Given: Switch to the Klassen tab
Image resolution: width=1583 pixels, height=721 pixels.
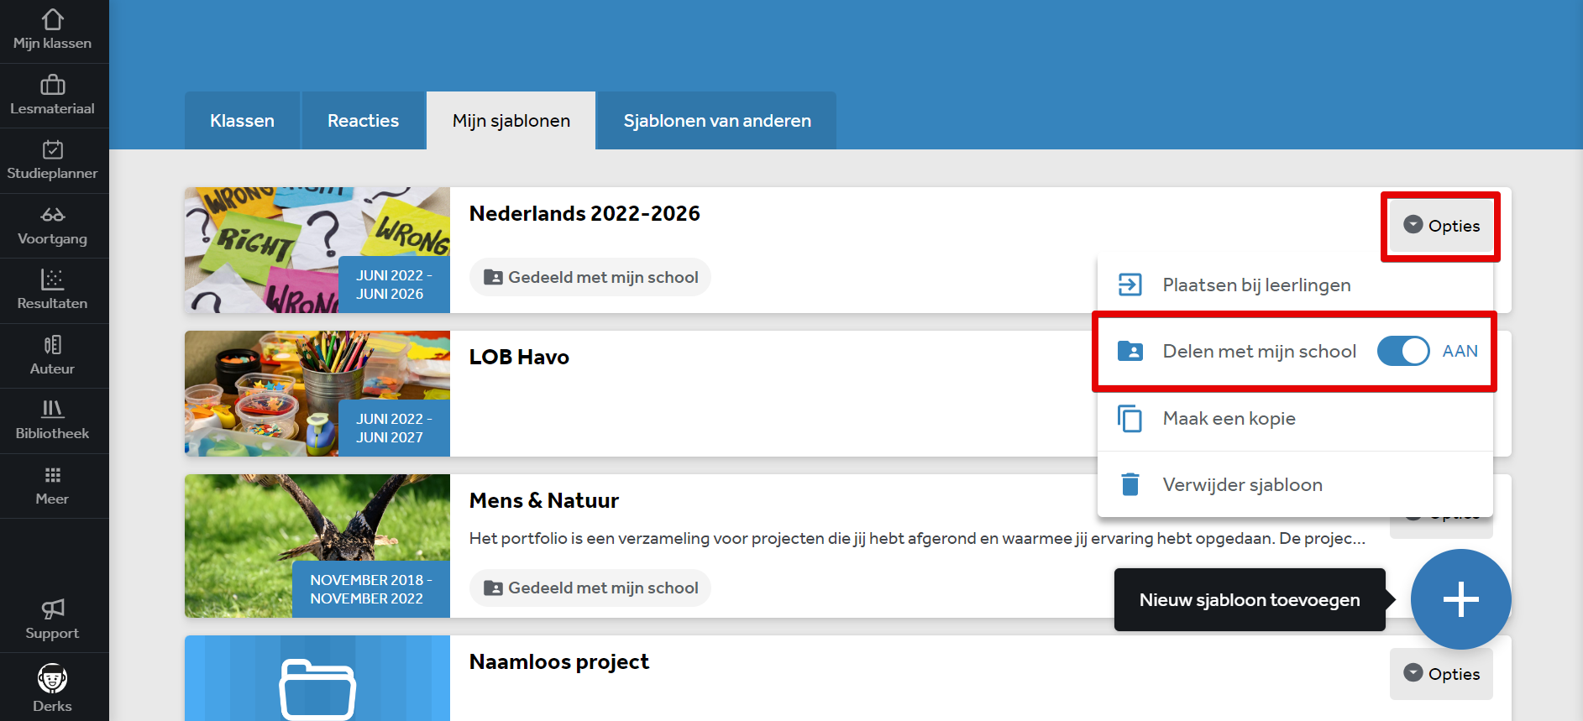Looking at the screenshot, I should pyautogui.click(x=242, y=121).
